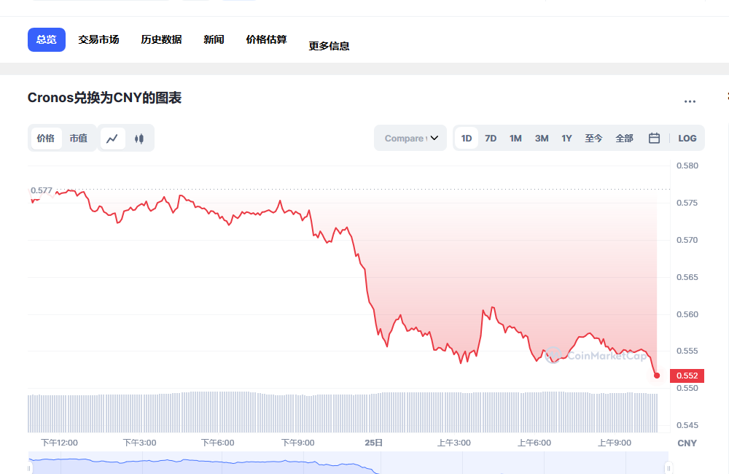Open the three-dot chart options menu

tap(690, 101)
